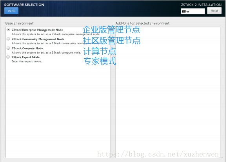The height and width of the screenshot is (162, 227).
Task: Open the Help! button
Action: 214,11
